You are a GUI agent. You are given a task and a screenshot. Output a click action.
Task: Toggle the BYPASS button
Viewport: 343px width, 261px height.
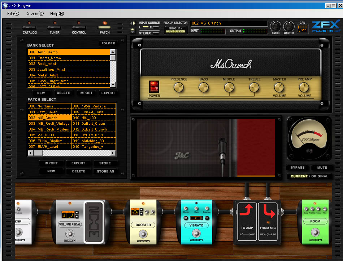click(297, 168)
